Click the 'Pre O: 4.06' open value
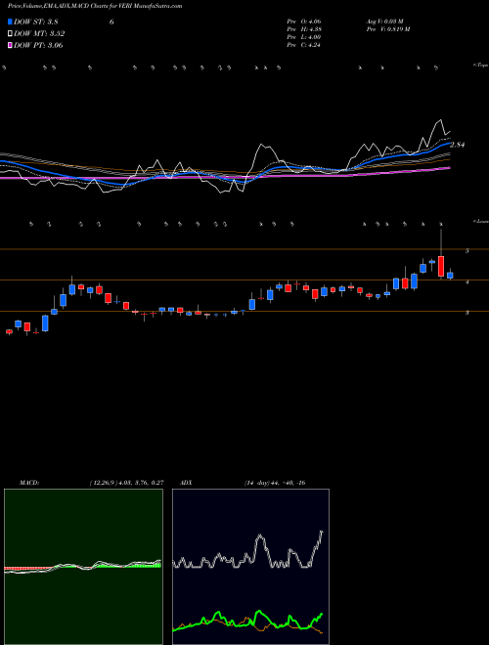 (304, 21)
